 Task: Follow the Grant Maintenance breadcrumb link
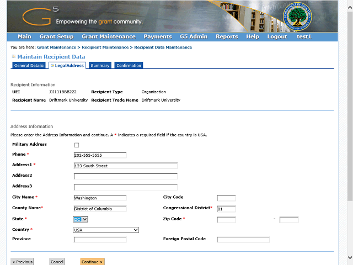(56, 47)
